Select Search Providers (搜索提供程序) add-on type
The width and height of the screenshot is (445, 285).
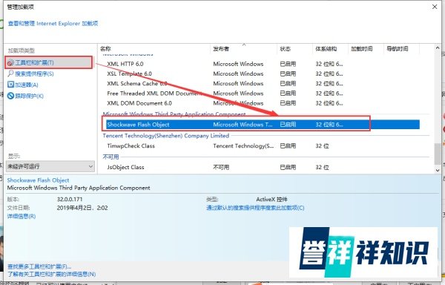tap(34, 73)
